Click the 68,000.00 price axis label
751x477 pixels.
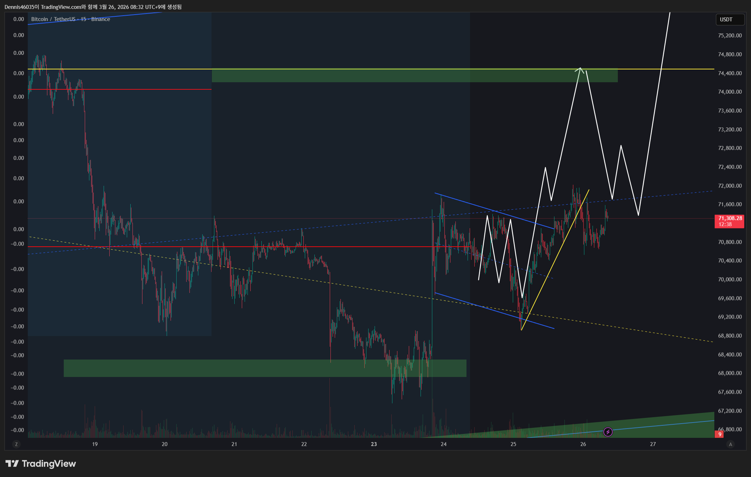coord(730,373)
